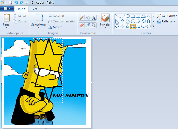The height and width of the screenshot is (129, 178).
Task: Choose the five-point star shape
Action: pyautogui.click(x=128, y=26)
